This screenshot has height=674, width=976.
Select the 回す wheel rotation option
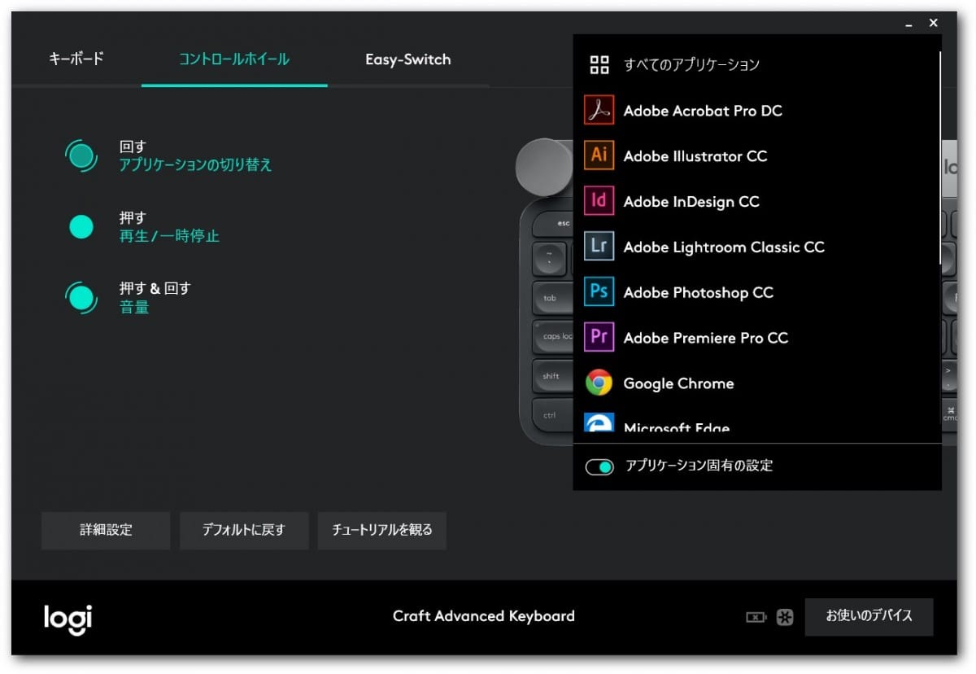[81, 155]
